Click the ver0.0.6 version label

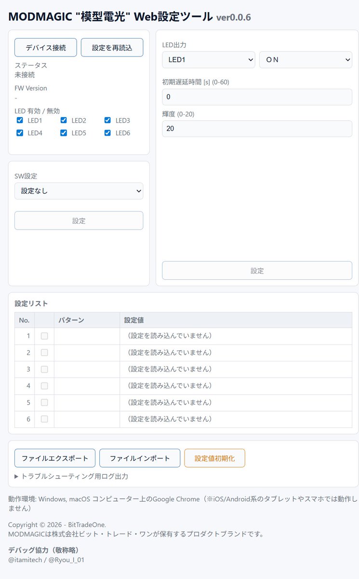click(x=233, y=17)
